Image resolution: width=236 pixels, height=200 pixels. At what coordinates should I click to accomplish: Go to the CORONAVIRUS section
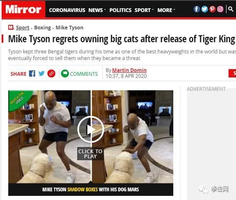pyautogui.click(x=67, y=10)
